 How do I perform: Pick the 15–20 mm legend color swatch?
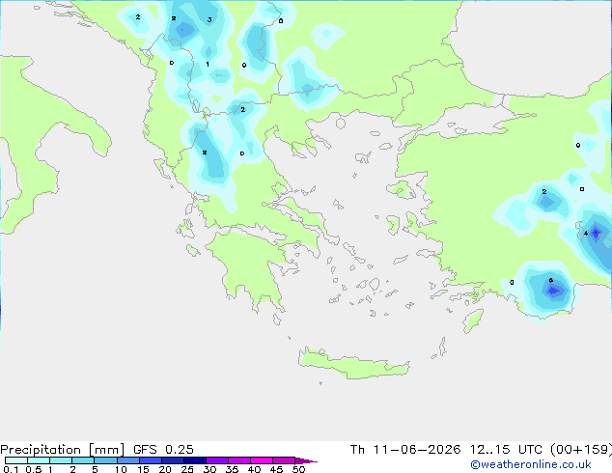(x=150, y=460)
